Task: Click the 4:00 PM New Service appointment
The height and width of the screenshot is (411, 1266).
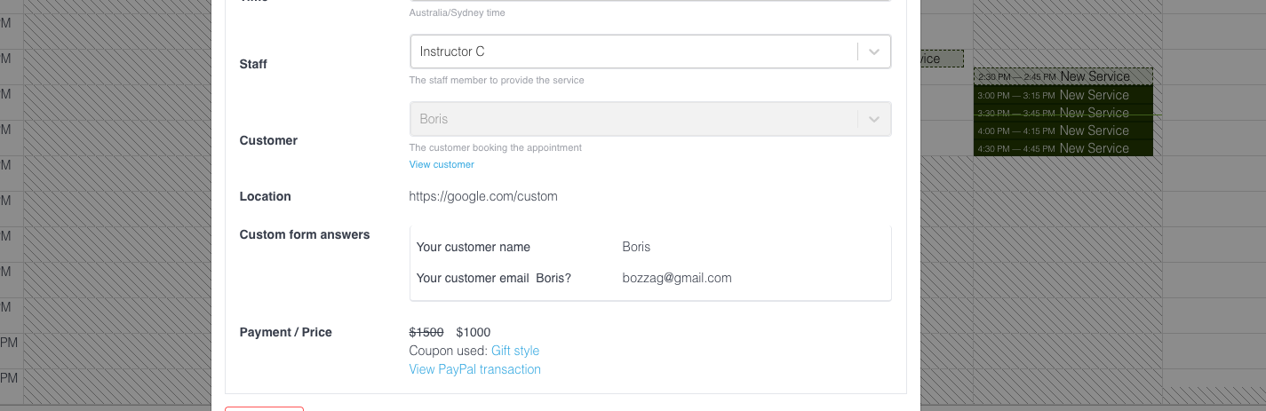Action: click(x=1063, y=130)
